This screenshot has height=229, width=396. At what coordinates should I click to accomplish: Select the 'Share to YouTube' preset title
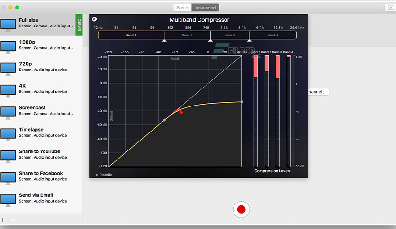(40, 151)
